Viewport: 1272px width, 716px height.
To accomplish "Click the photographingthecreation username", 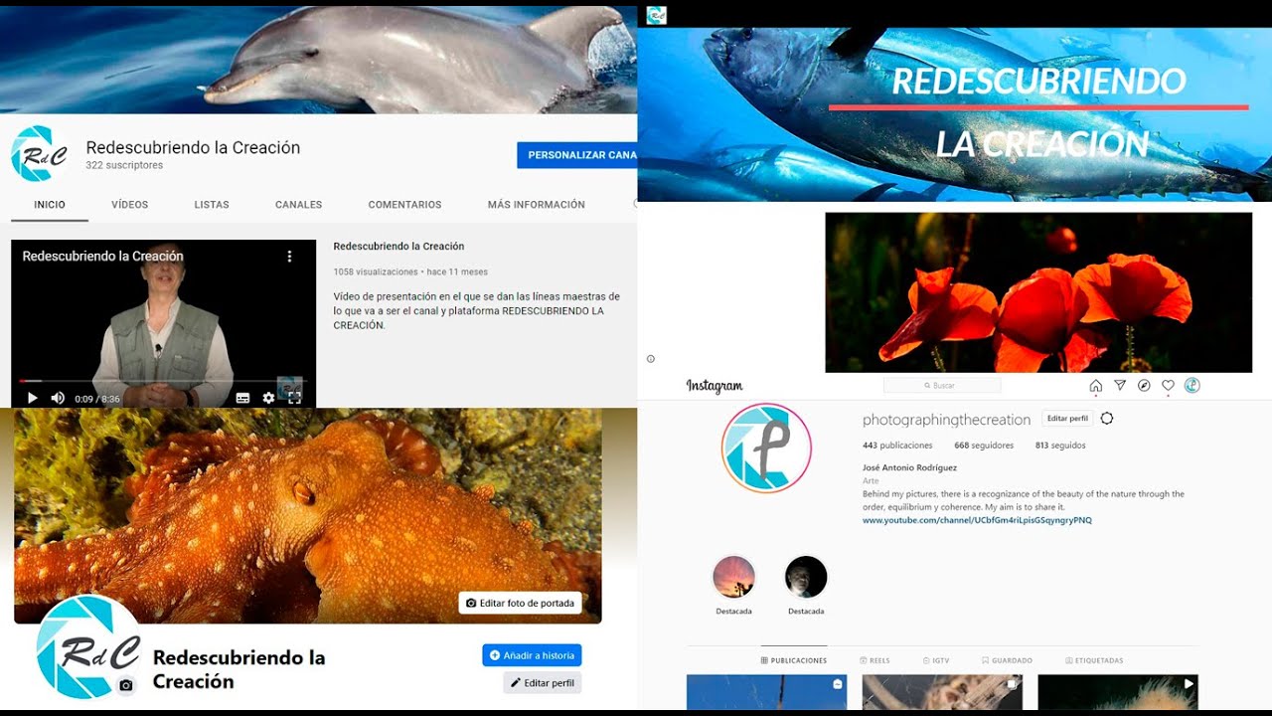I will [947, 420].
